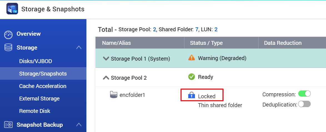Image resolution: width=326 pixels, height=132 pixels.
Task: Expand Storage Pool 1 (System) row
Action: 106,58
